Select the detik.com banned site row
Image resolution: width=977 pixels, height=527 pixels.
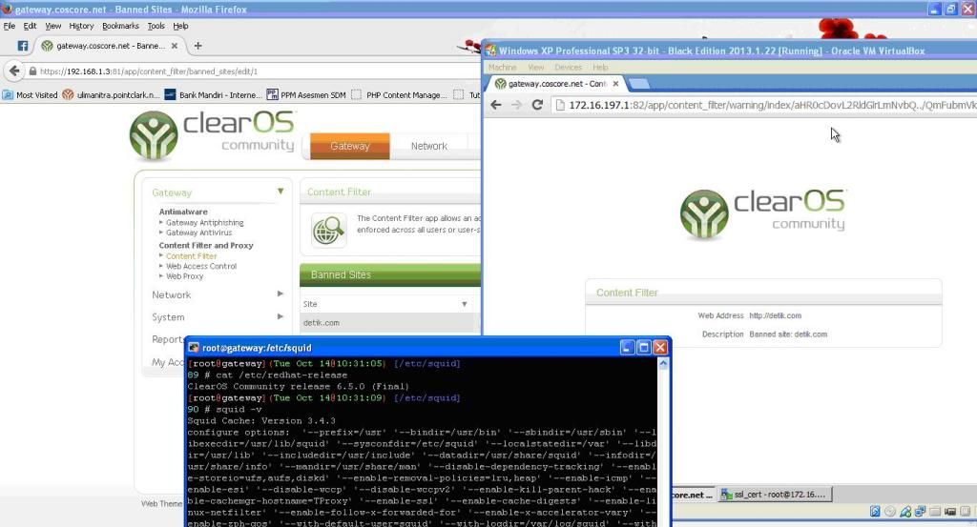[x=389, y=323]
